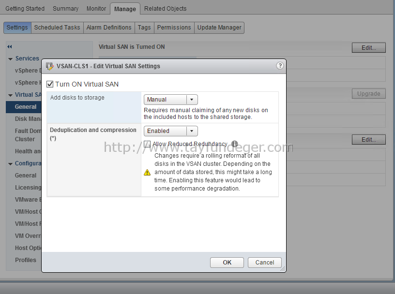This screenshot has height=294, width=395.
Task: Open the Scheduled Tasks sub-tab
Action: coord(57,28)
